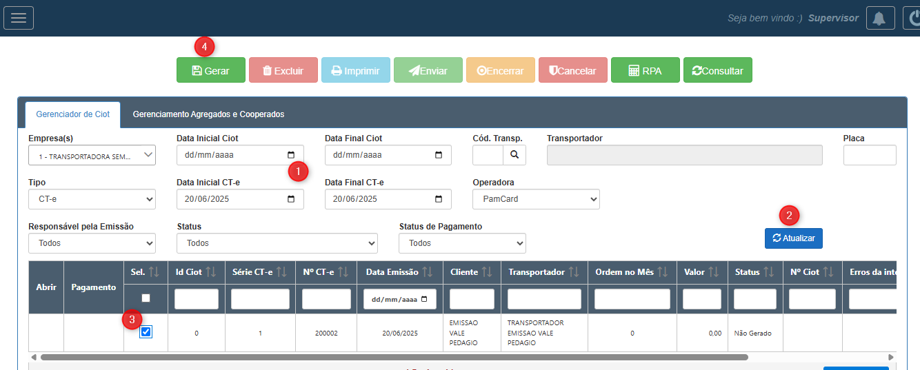The height and width of the screenshot is (370, 920).
Task: Click the search icon beside Cód. Transp.
Action: pos(514,155)
